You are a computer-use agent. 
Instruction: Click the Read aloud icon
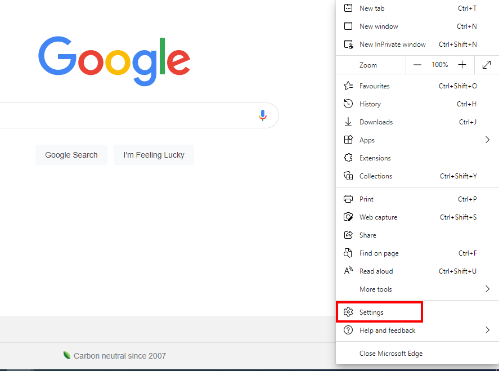(348, 271)
